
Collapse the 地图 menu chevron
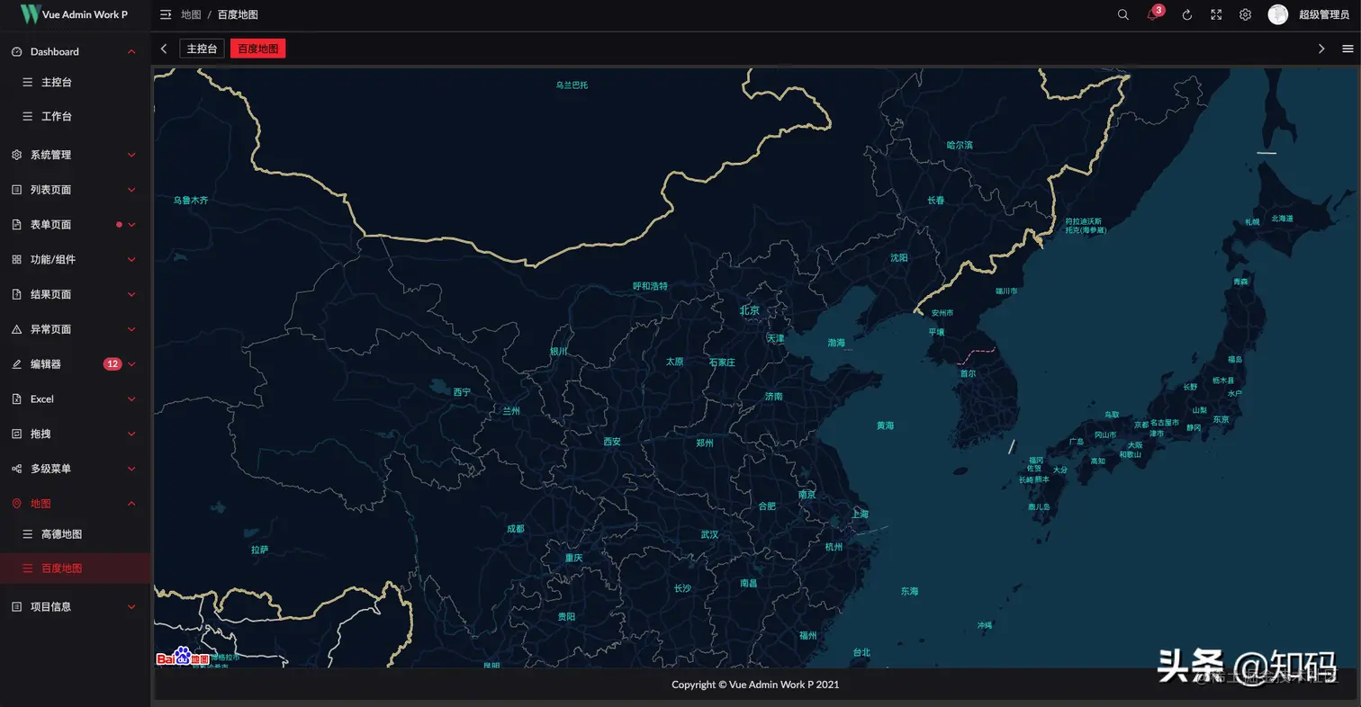(131, 504)
